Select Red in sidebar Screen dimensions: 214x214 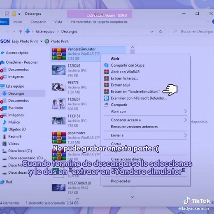coord(9,182)
